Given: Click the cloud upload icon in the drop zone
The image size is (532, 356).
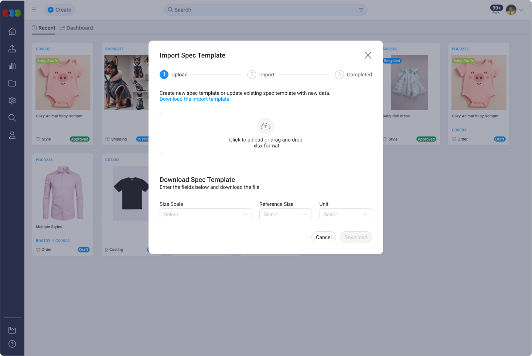Looking at the screenshot, I should click(266, 126).
